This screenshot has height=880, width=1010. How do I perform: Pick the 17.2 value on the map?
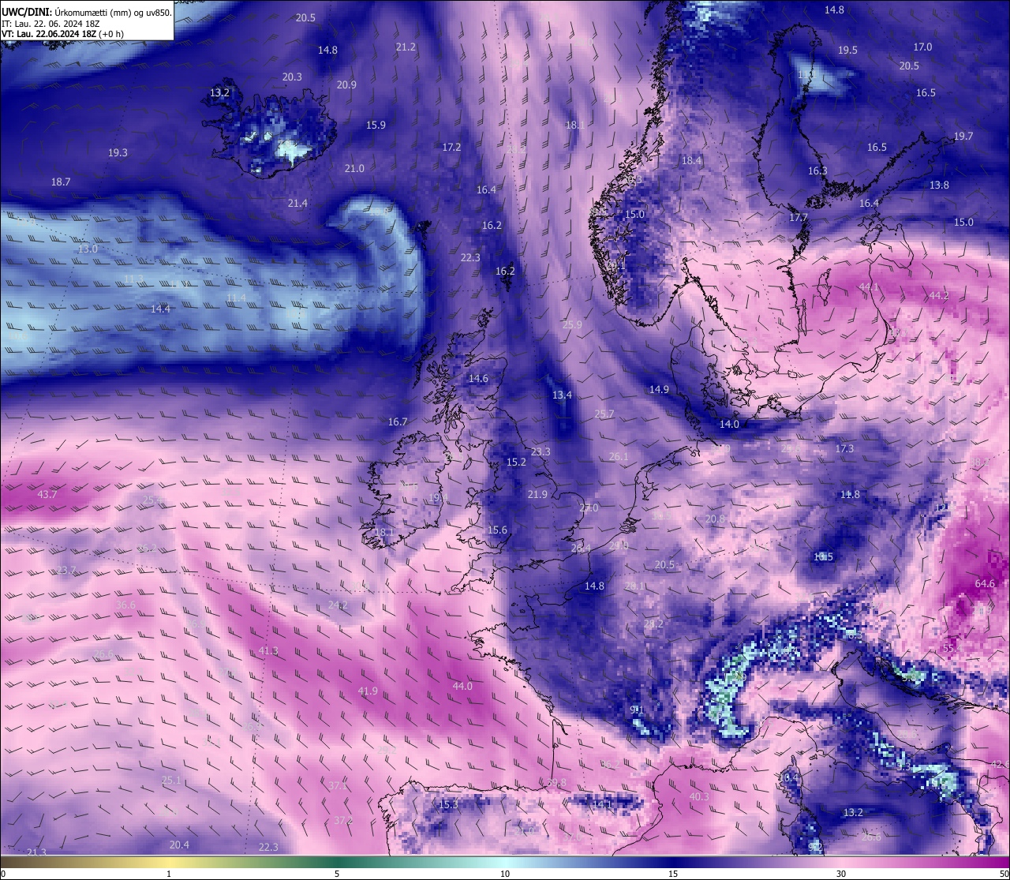coord(451,148)
